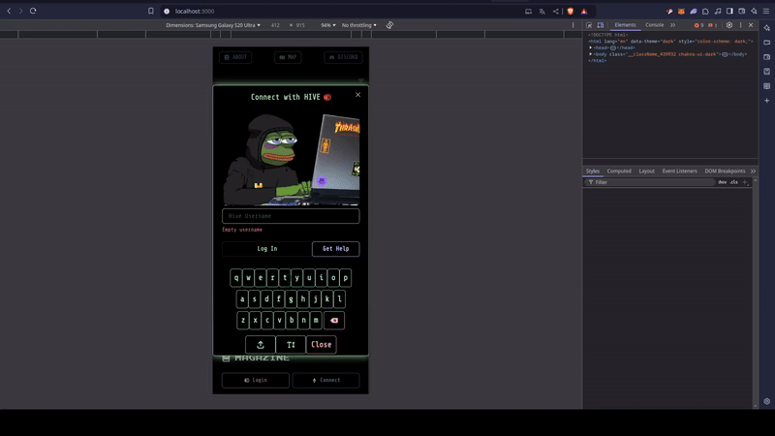
Task: Reload the page in the browser
Action: coord(33,11)
